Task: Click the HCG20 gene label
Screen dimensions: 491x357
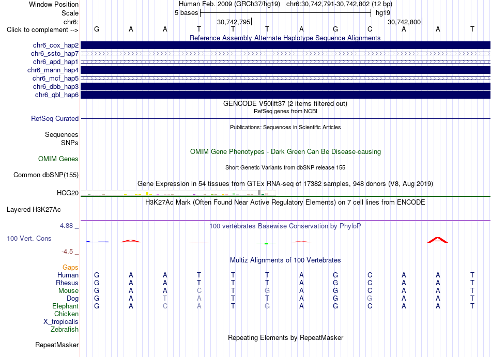Action: [68, 193]
